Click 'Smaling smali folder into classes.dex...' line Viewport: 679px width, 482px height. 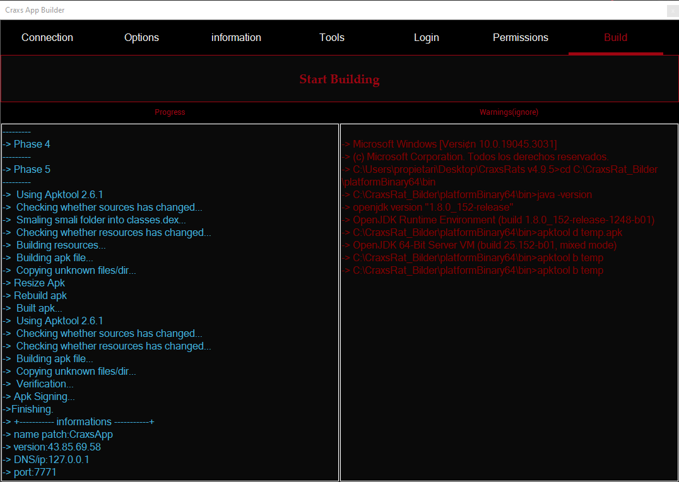[x=95, y=220]
